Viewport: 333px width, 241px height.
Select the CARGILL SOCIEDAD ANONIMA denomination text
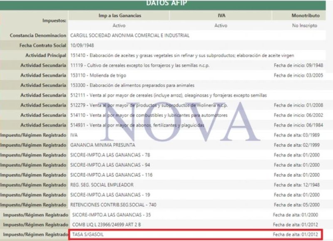[x=130, y=35]
